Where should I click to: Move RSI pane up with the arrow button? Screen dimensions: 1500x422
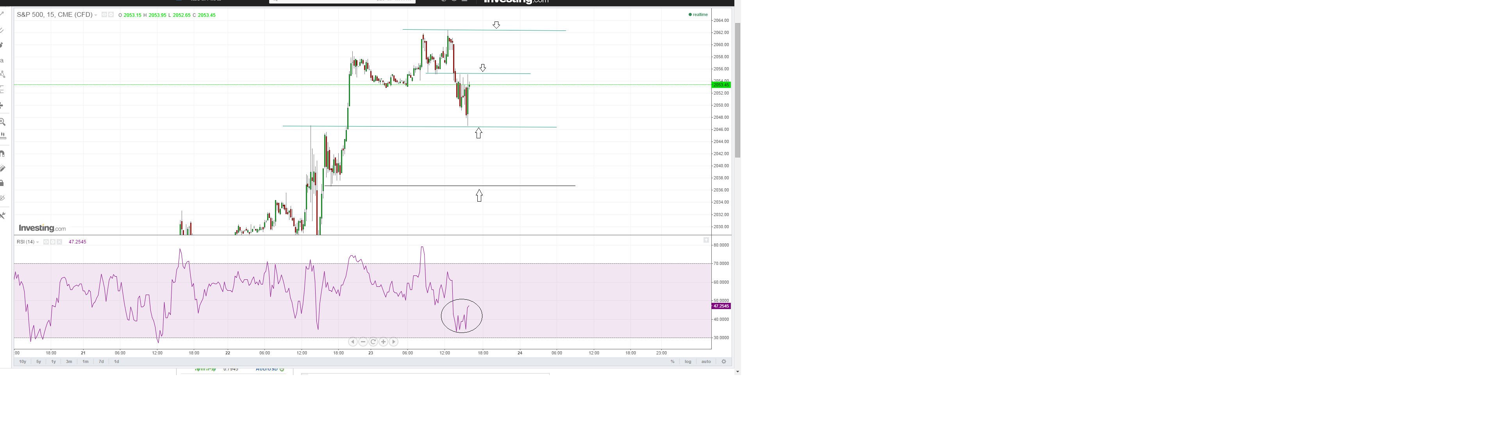(706, 240)
